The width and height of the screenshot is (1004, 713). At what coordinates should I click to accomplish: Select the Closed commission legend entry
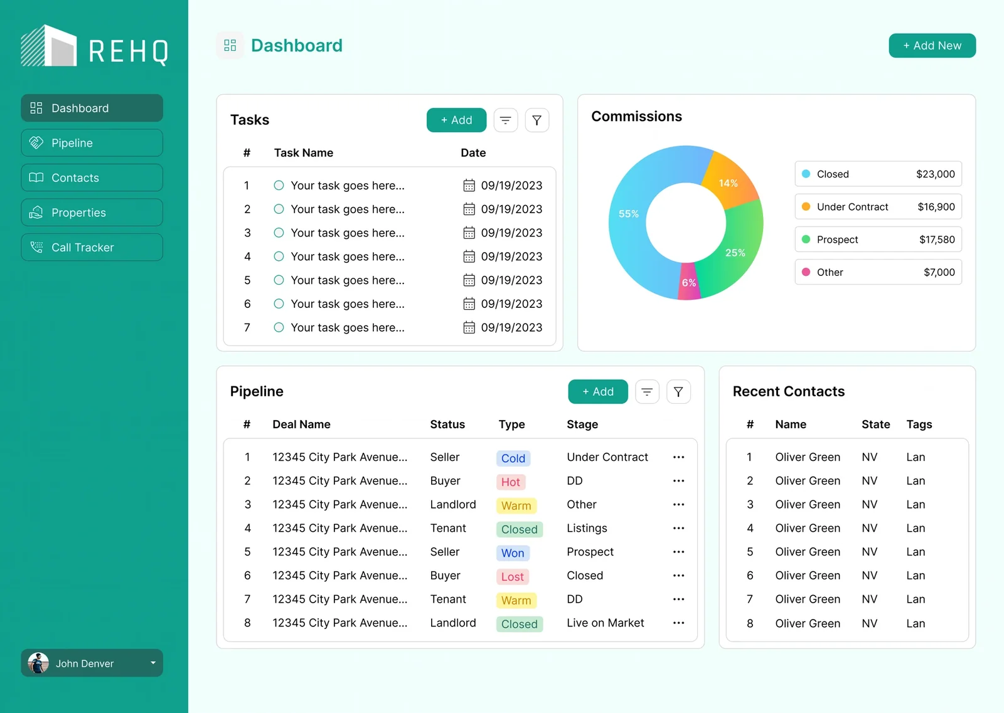click(878, 174)
